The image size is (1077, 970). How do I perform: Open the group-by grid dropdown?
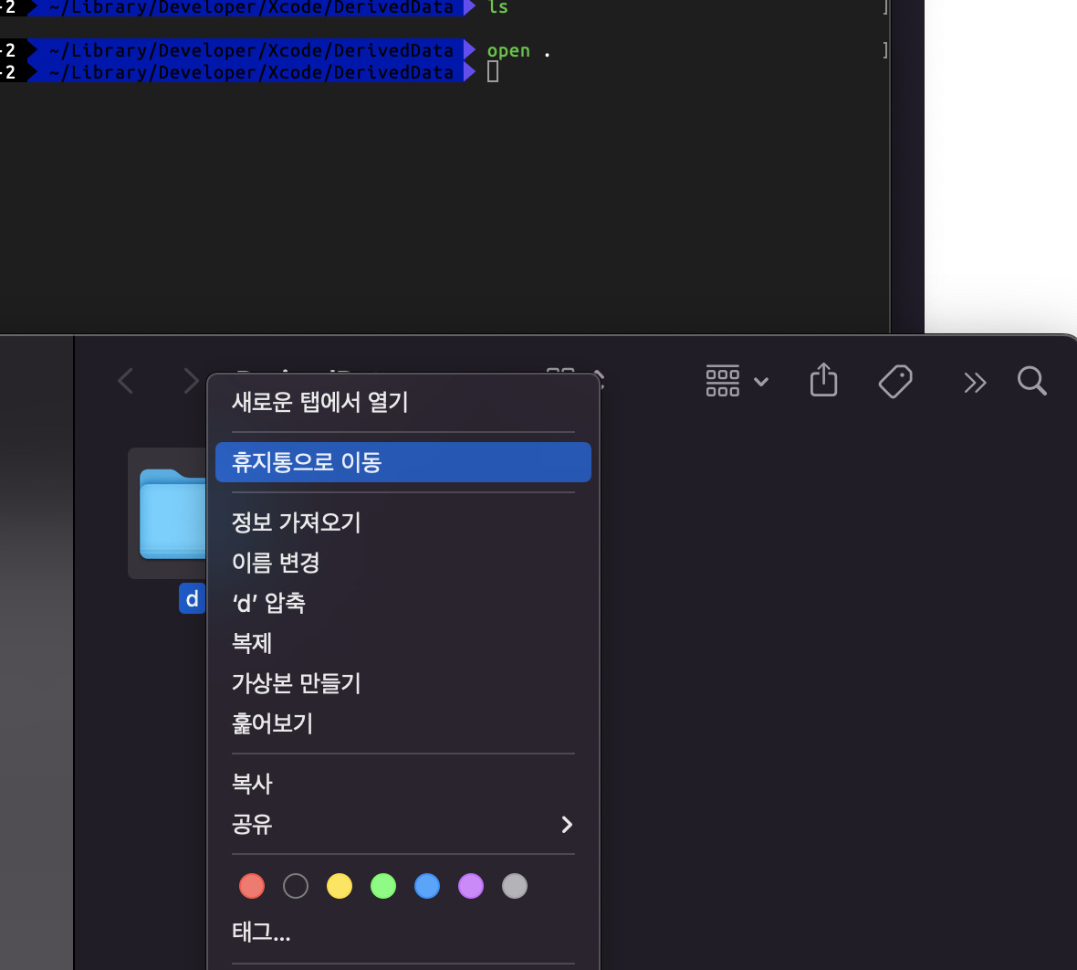[737, 381]
